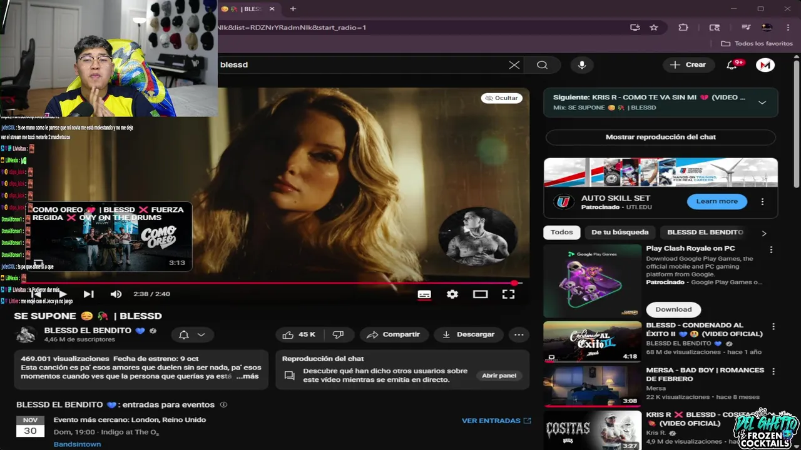
Task: Hide end screen with Ocultar button
Action: point(502,98)
